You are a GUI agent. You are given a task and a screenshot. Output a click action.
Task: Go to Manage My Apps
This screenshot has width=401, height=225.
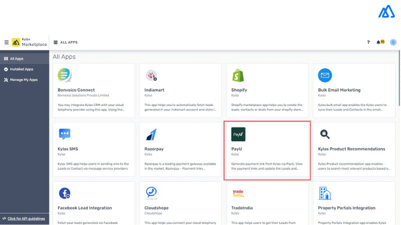[23, 79]
